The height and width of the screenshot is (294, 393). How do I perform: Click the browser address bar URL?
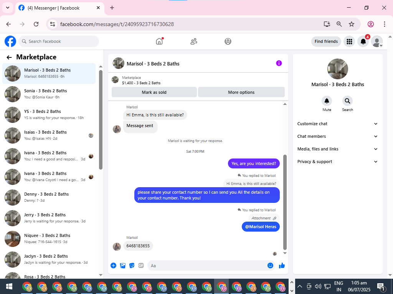pyautogui.click(x=117, y=24)
